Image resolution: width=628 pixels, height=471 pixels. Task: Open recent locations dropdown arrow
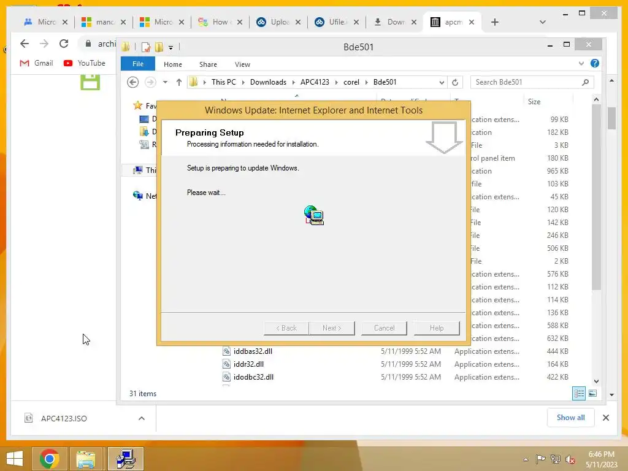click(165, 82)
